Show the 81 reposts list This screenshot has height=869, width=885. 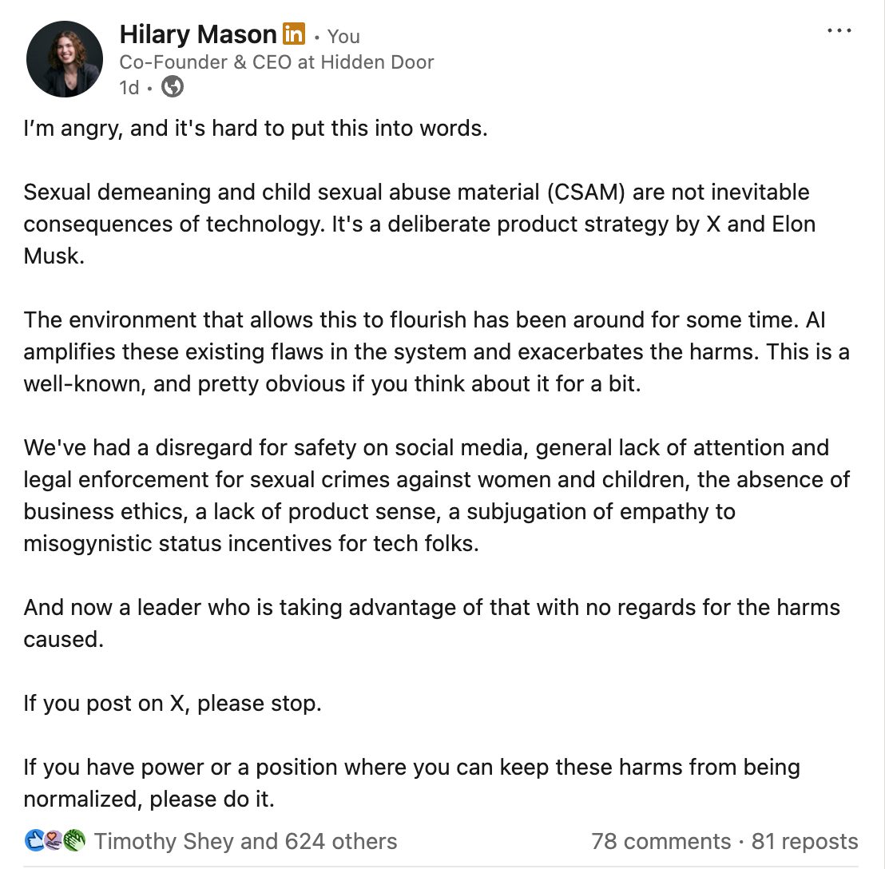click(804, 841)
